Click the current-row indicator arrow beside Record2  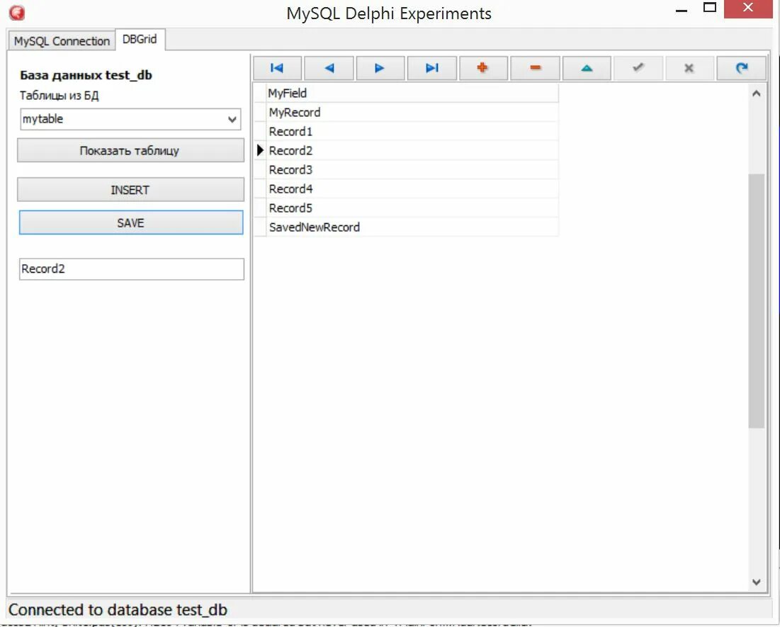coord(260,150)
